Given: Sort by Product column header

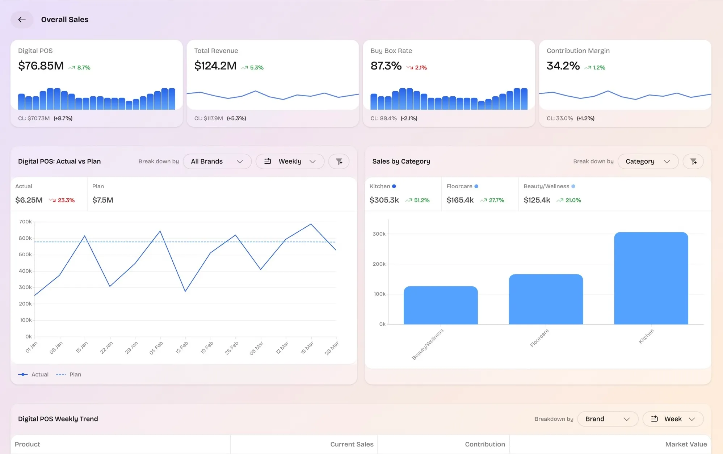Looking at the screenshot, I should (28, 444).
